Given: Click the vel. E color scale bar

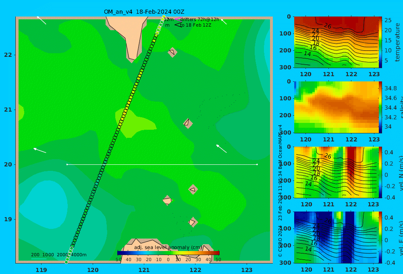Looking at the screenshot, I should (380, 237).
